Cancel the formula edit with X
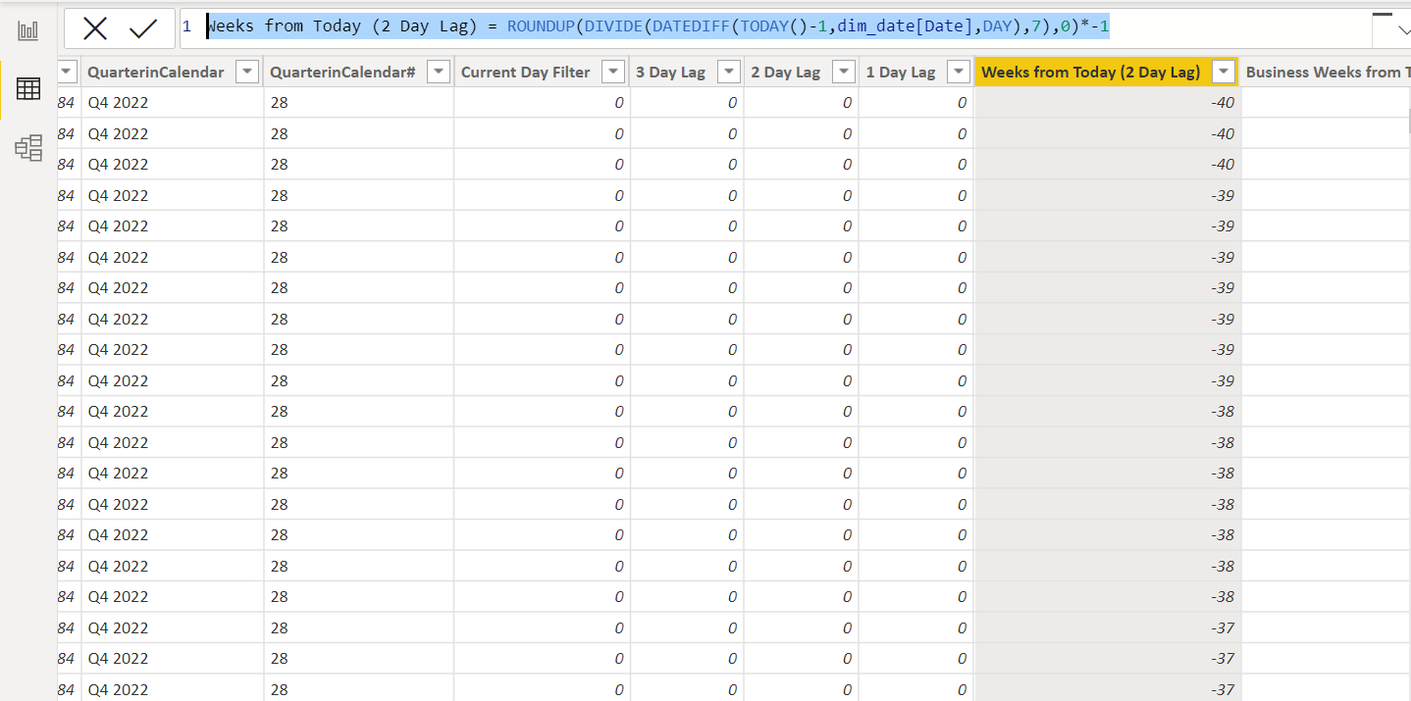Image resolution: width=1411 pixels, height=701 pixels. pyautogui.click(x=95, y=29)
